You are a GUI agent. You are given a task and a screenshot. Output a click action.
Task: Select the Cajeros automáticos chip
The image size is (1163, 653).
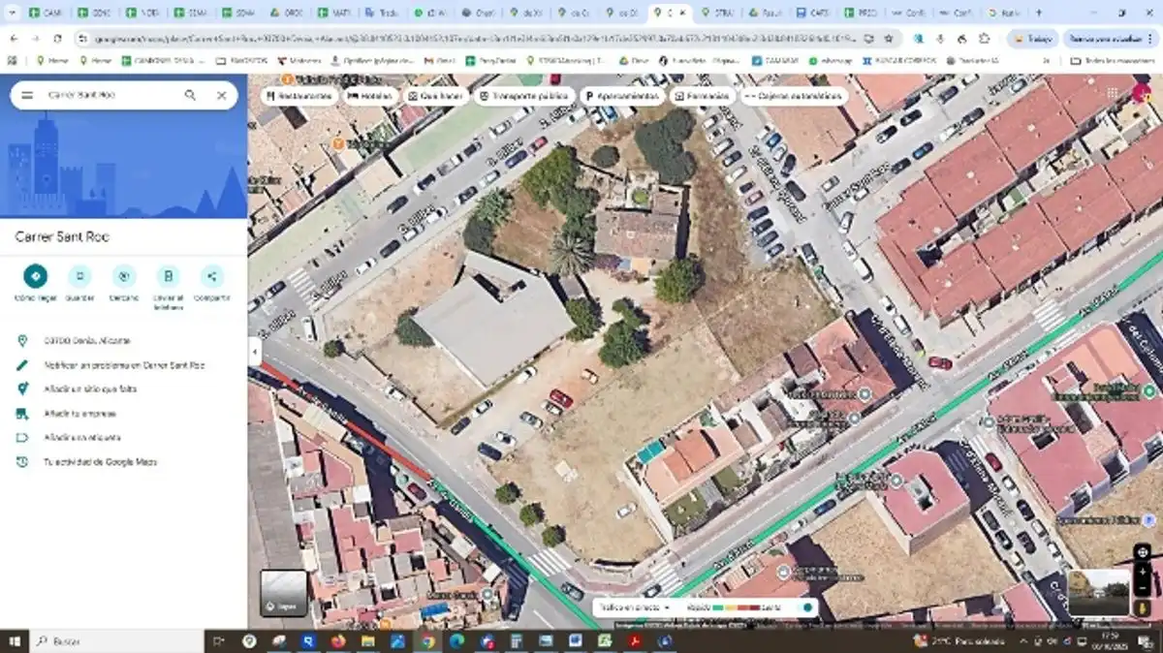coord(795,96)
